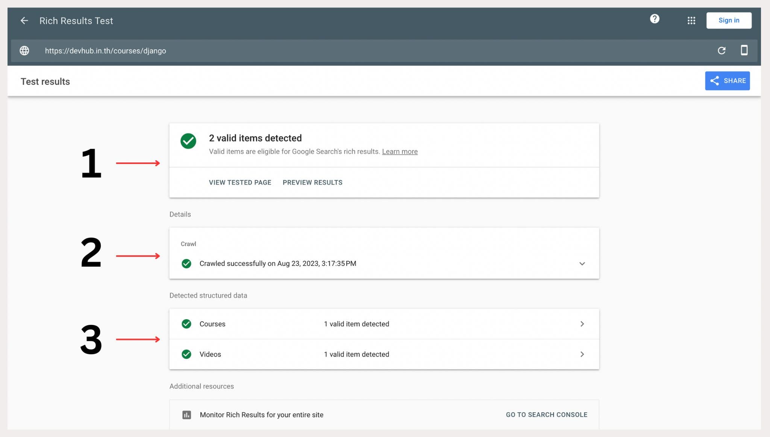
Task: Select the 'Crawled successfully on Aug 23, 2023' text
Action: (x=278, y=264)
